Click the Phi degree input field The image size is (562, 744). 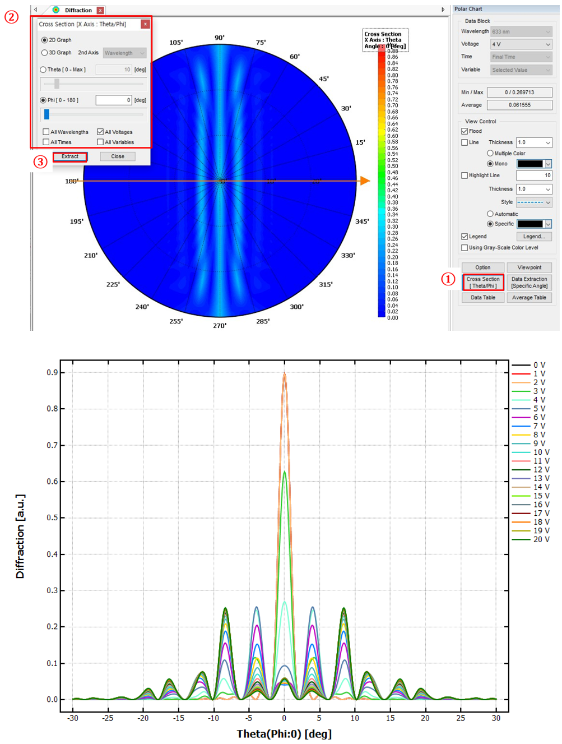113,100
